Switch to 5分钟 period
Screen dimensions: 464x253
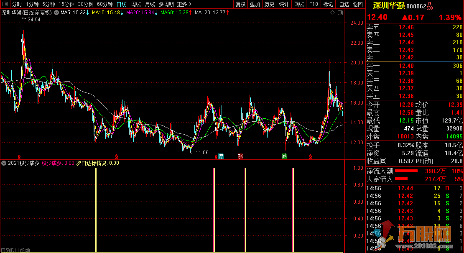[x=48, y=4]
